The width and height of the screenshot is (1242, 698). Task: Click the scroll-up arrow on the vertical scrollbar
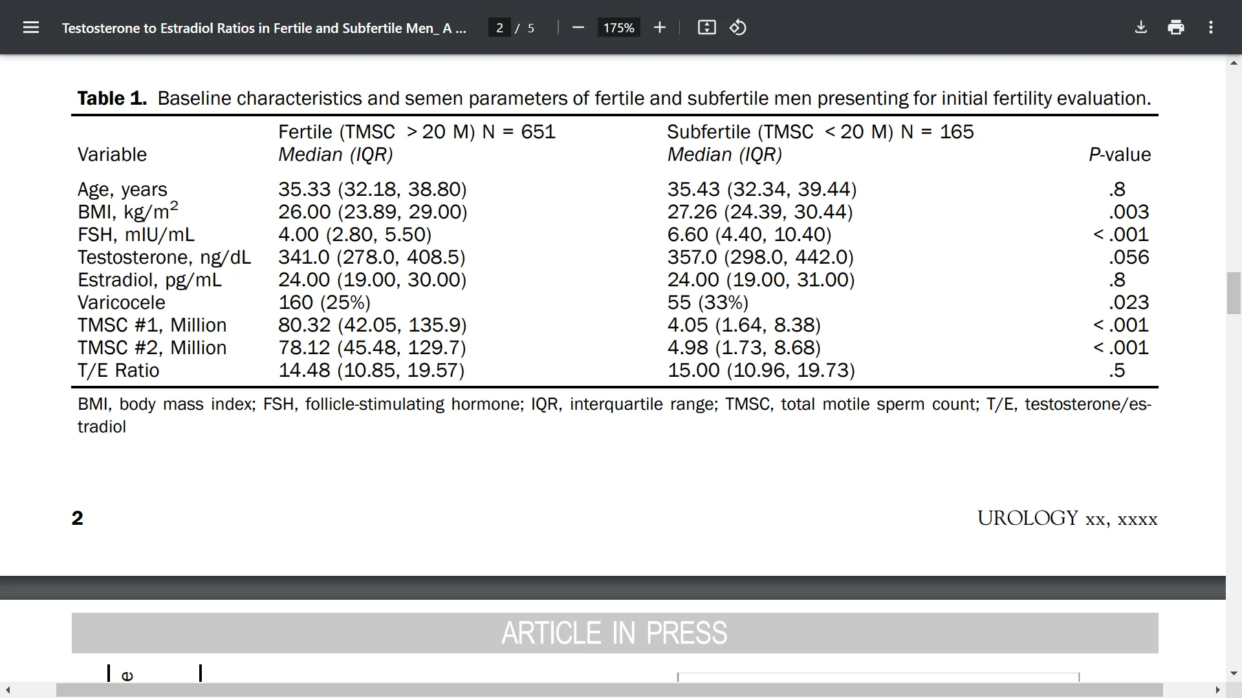pos(1234,63)
